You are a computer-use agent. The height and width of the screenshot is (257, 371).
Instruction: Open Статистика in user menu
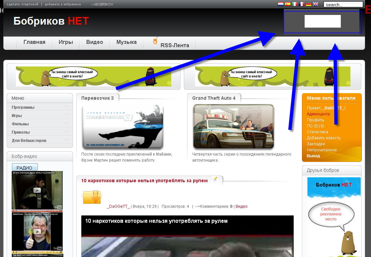coord(317,132)
